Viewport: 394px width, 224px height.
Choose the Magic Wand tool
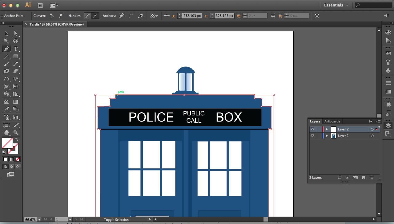tap(6, 41)
